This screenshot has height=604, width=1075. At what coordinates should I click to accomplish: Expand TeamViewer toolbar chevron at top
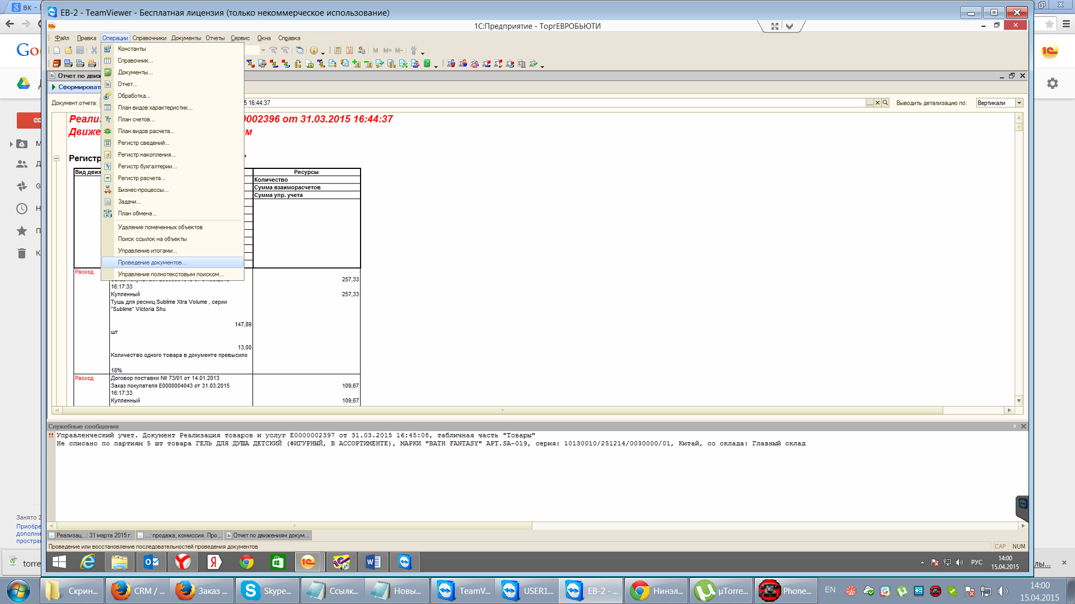coord(789,26)
